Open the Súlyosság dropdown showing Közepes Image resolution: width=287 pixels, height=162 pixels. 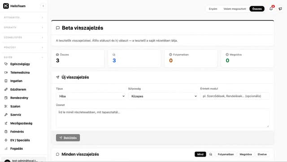(163, 96)
